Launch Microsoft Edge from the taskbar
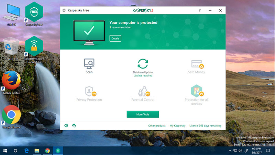 pyautogui.click(x=26, y=151)
